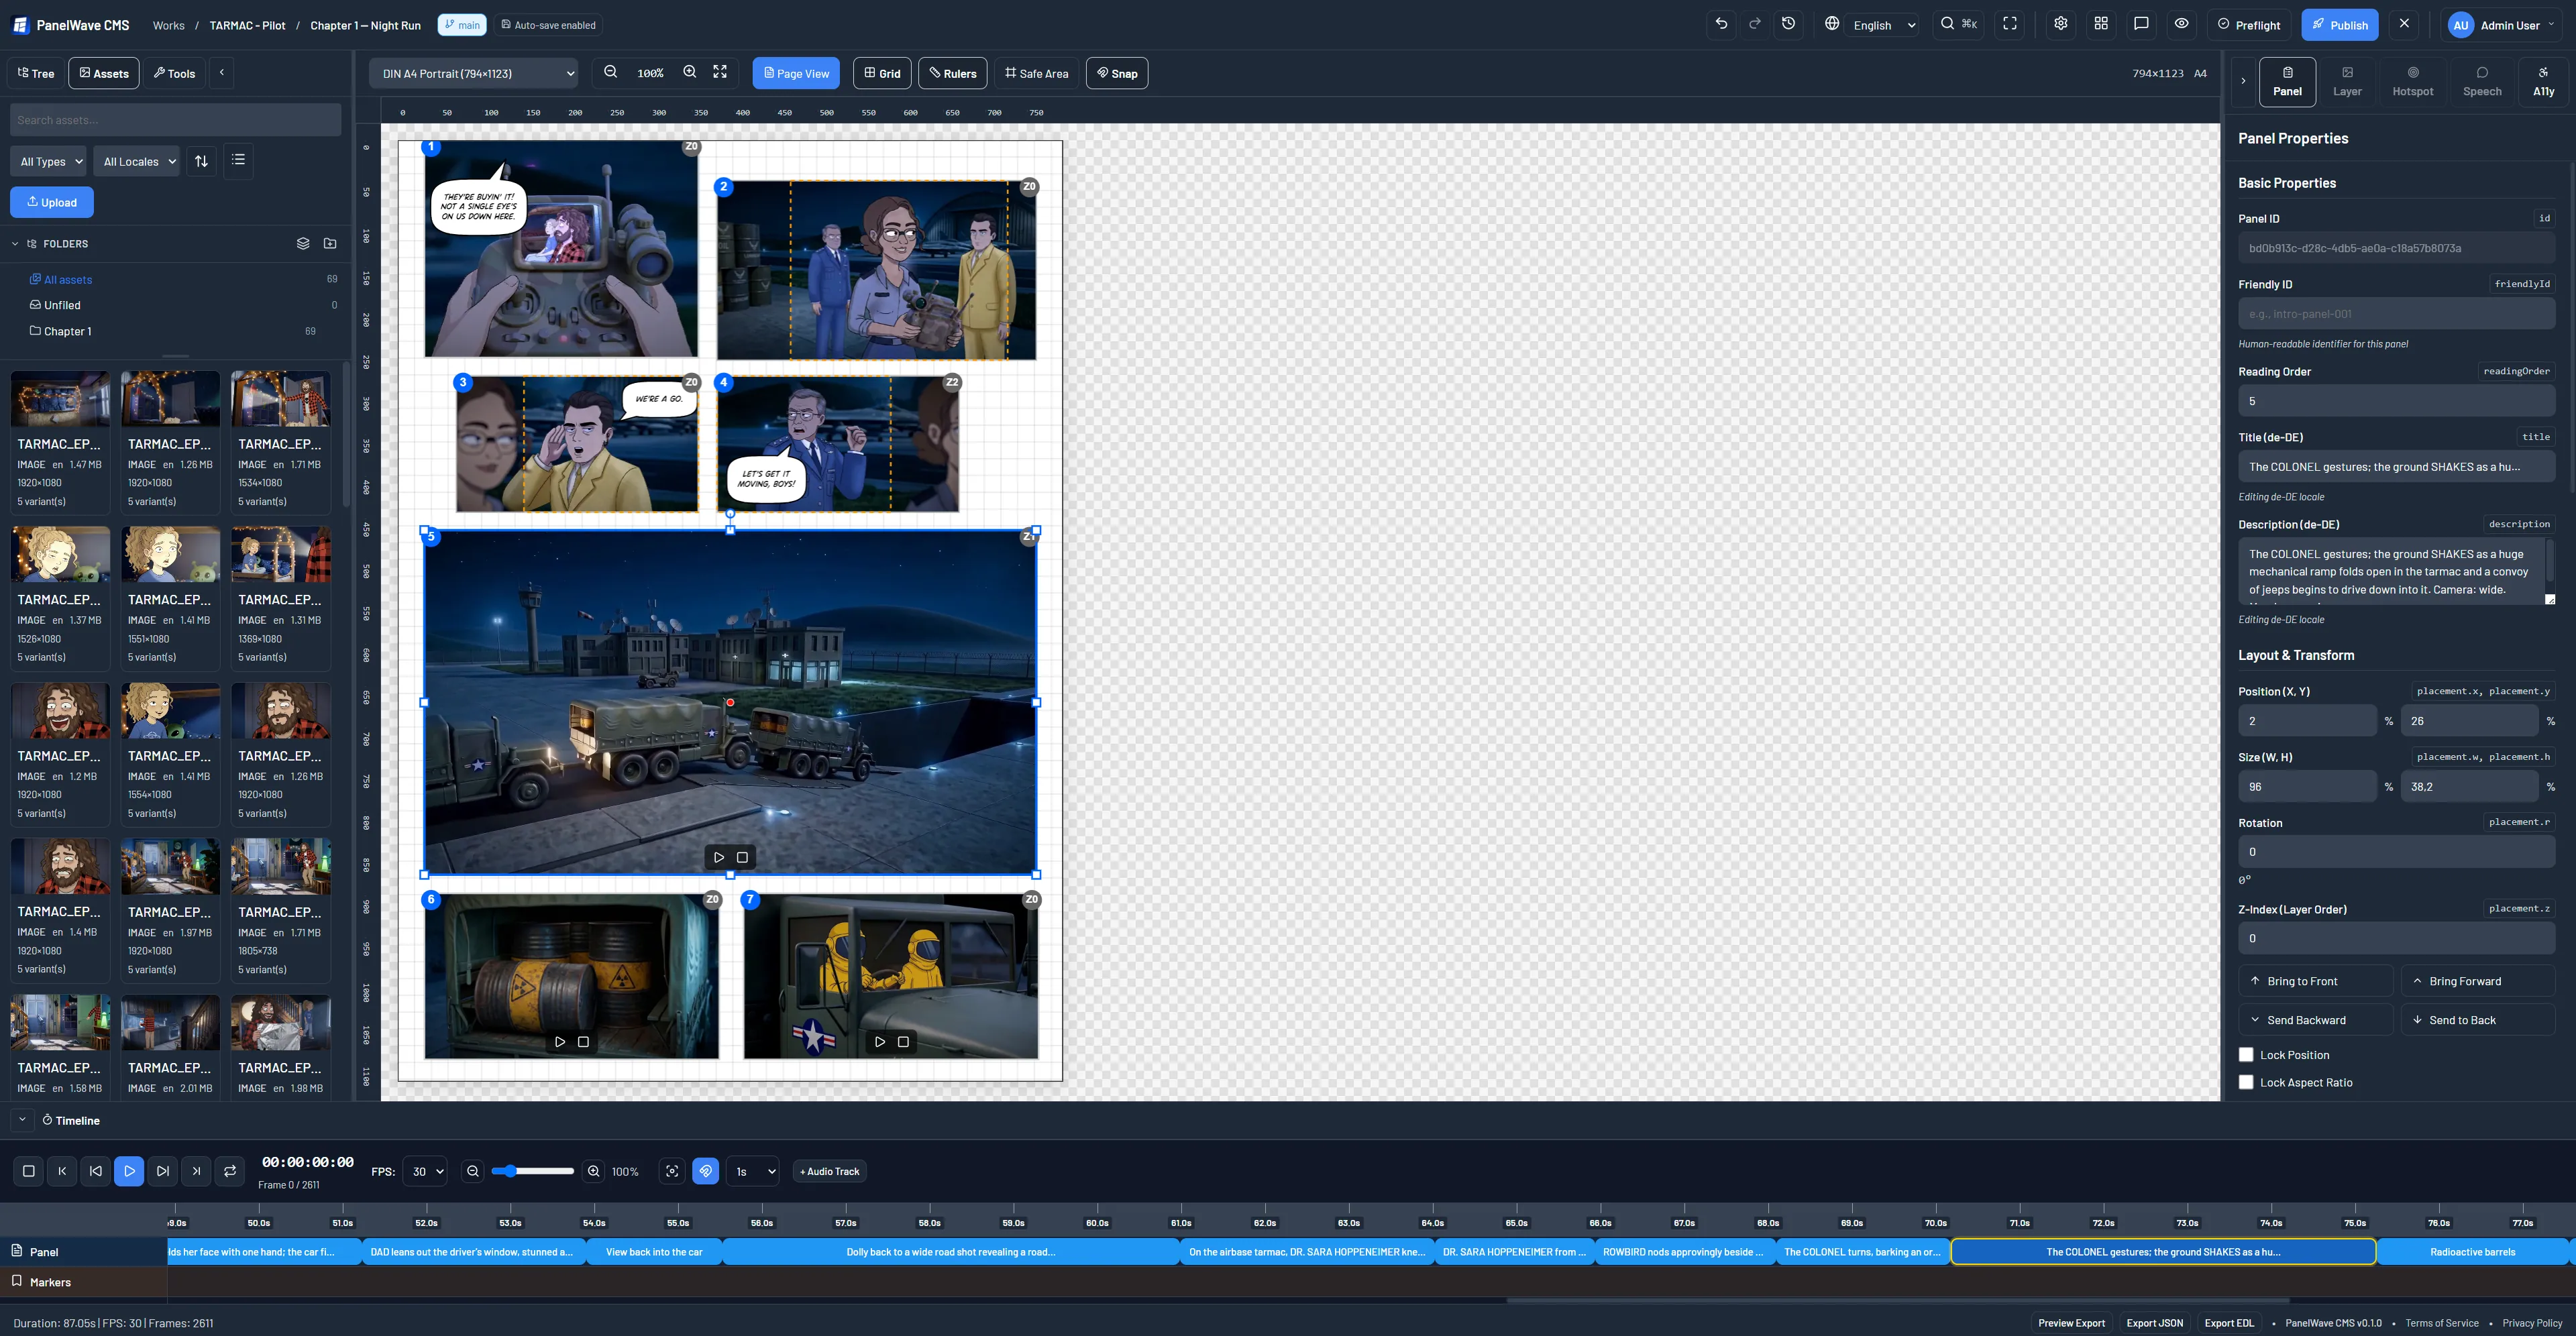Enter fullscreen mode from top bar
This screenshot has height=1336, width=2576.
pos(2010,24)
